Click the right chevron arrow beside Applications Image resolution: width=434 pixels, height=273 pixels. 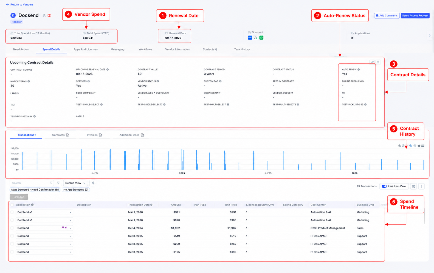coord(430,35)
